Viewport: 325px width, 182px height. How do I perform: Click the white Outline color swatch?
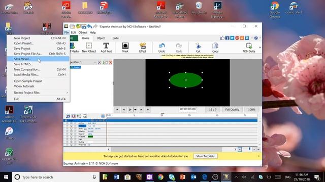pos(90,142)
